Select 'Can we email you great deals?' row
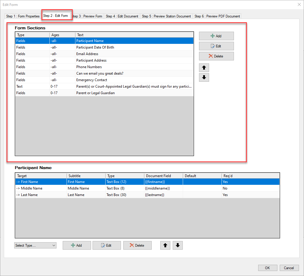This screenshot has height=276, width=304. (x=104, y=73)
